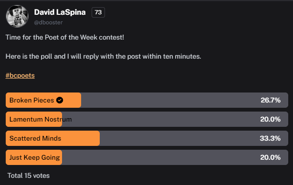293x185 pixels.
Task: Select the Scattered Minds poll option
Action: coord(147,138)
